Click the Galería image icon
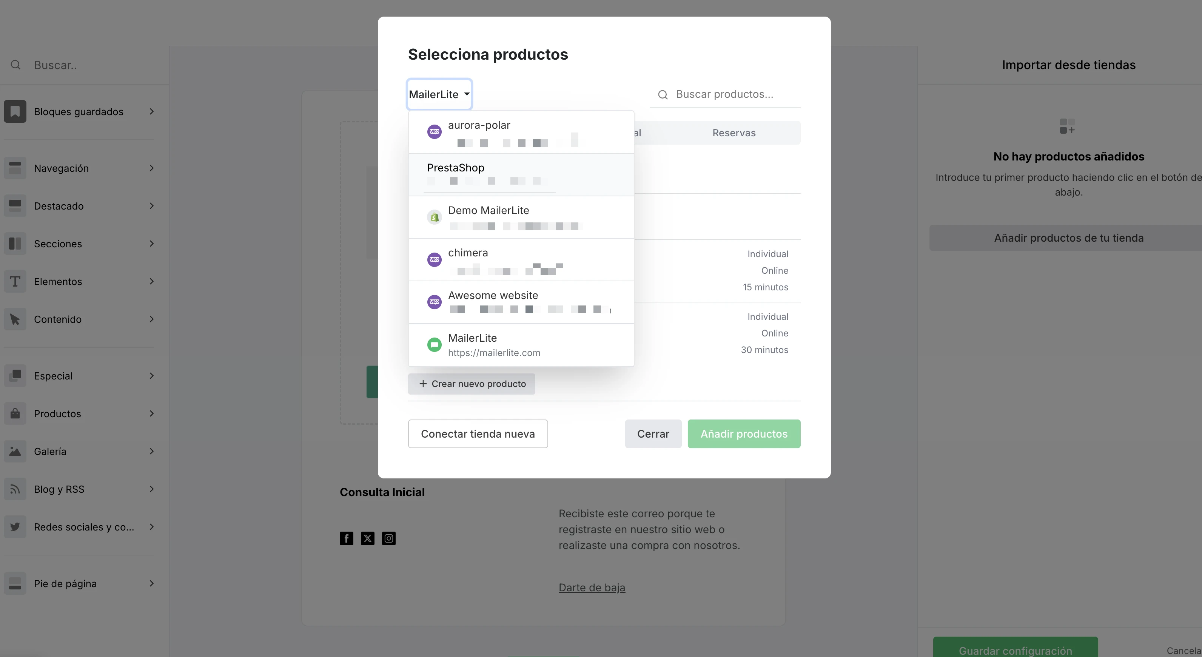Image resolution: width=1202 pixels, height=657 pixels. pos(15,451)
